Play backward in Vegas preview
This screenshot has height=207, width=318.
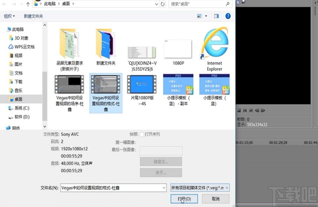point(257,110)
